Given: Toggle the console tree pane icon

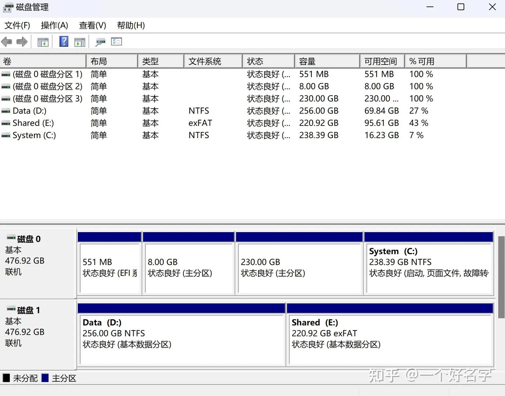Looking at the screenshot, I should (x=43, y=42).
